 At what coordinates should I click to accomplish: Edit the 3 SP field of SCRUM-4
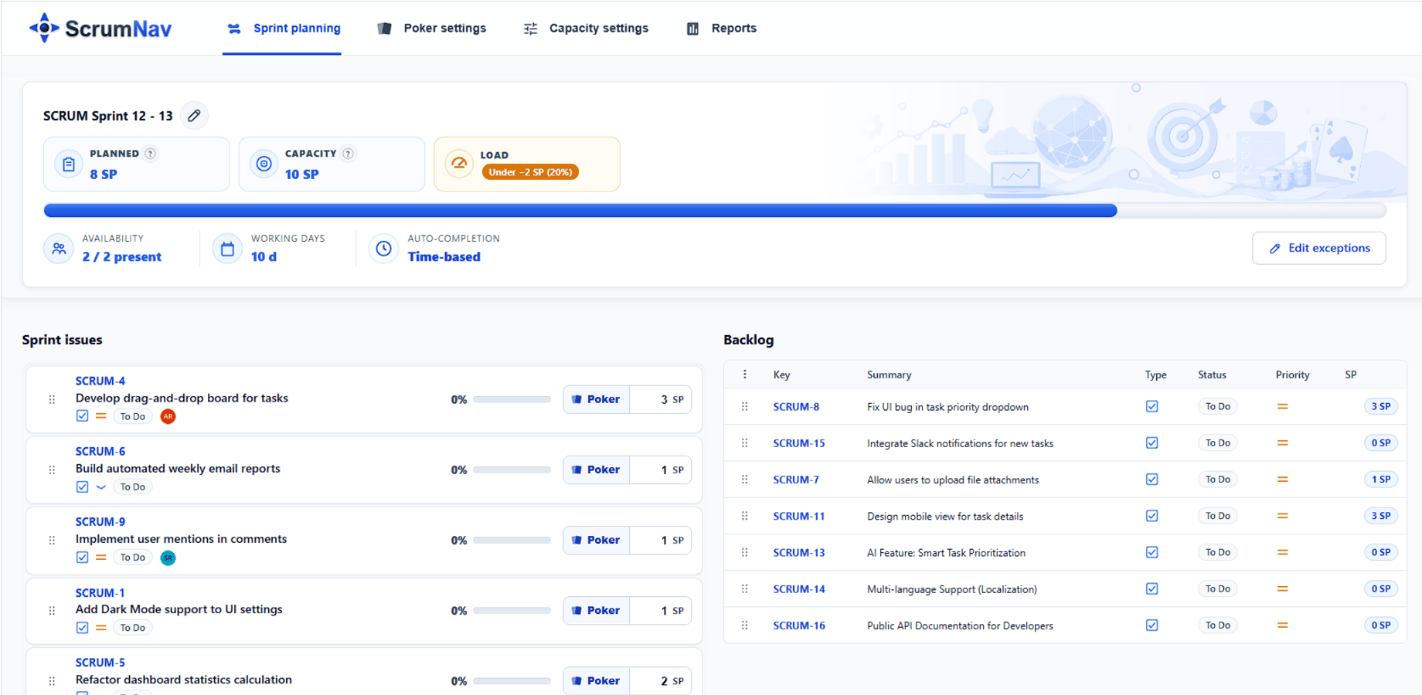click(661, 400)
